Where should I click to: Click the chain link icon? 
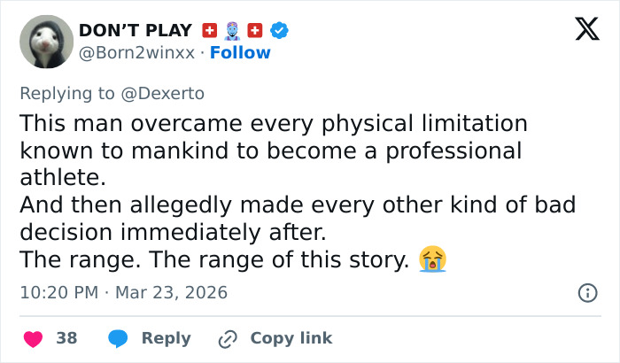click(x=228, y=338)
